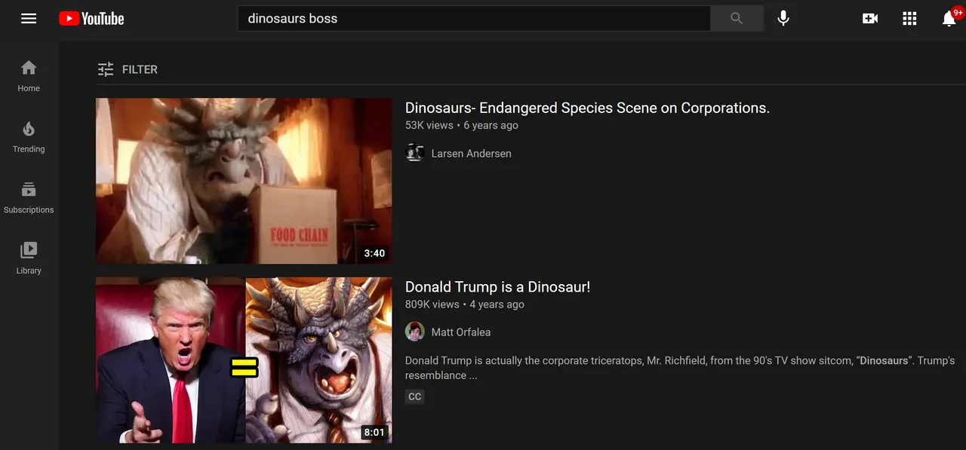The width and height of the screenshot is (966, 450).
Task: Expand the FILTER options
Action: tap(128, 69)
